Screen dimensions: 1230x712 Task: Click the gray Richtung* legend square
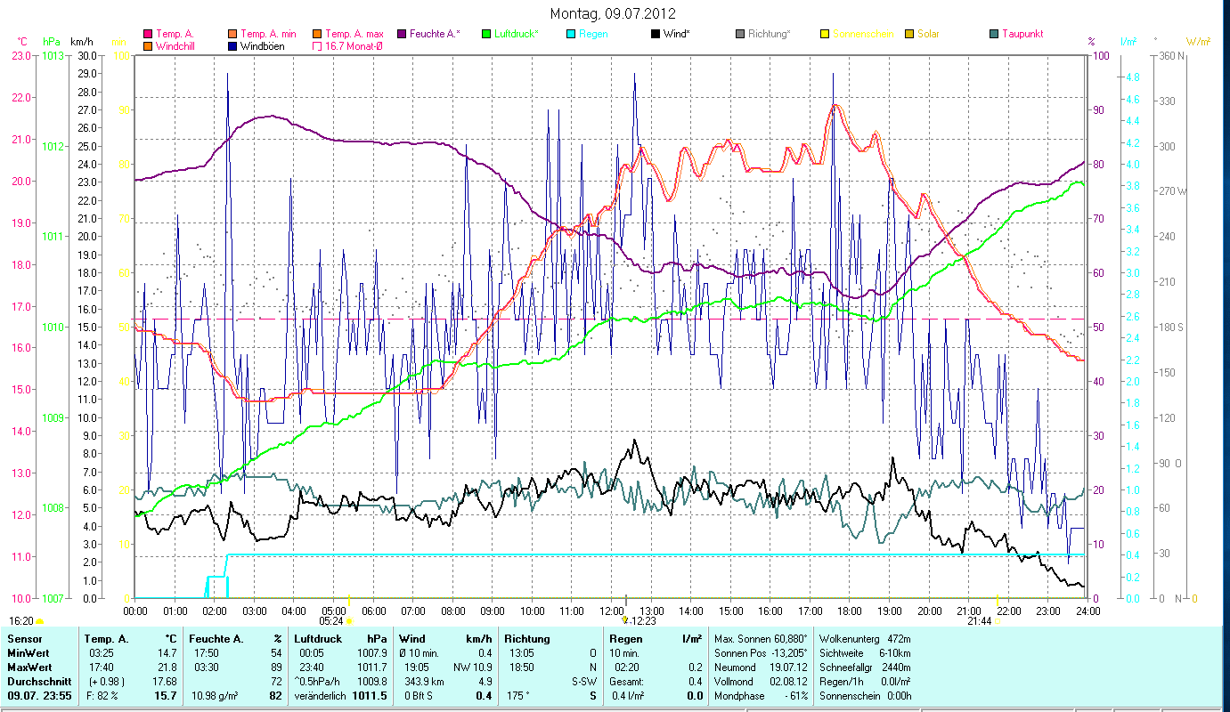click(740, 34)
